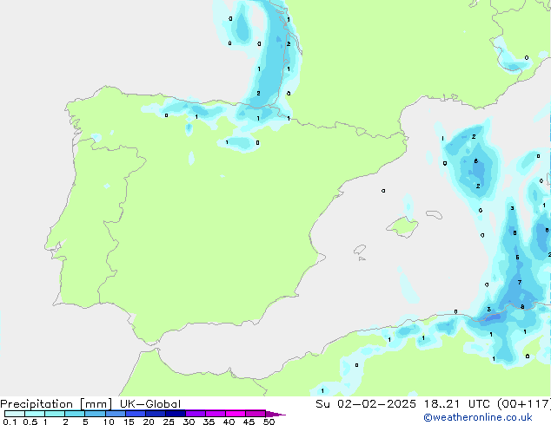This screenshot has width=551, height=425.
Task: Click the 'UK-Global' model name label
Action: click(x=150, y=403)
